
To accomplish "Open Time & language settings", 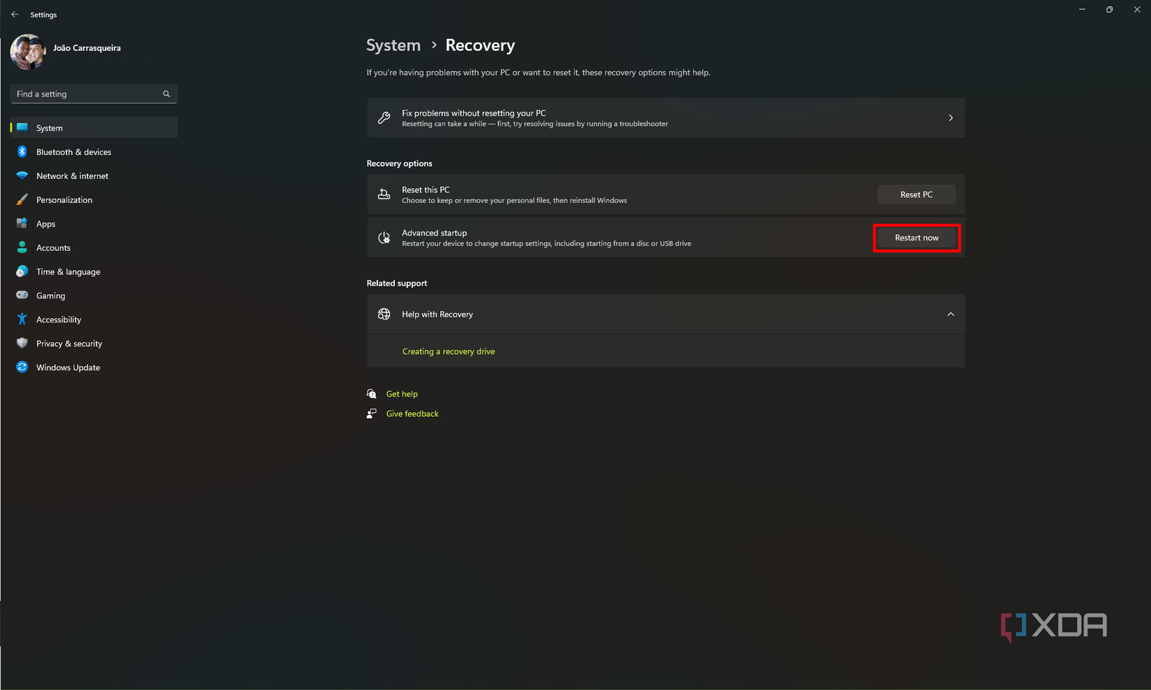I will (x=68, y=272).
